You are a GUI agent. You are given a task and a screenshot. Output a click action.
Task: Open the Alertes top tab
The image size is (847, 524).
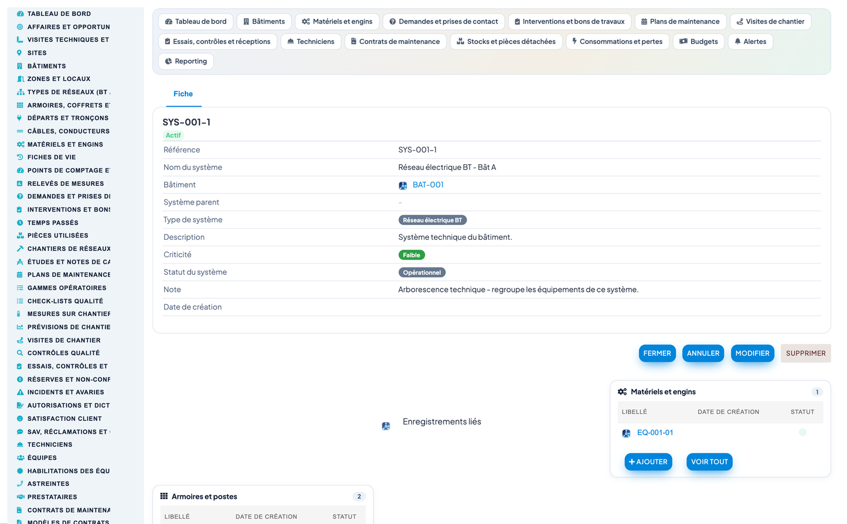point(751,42)
